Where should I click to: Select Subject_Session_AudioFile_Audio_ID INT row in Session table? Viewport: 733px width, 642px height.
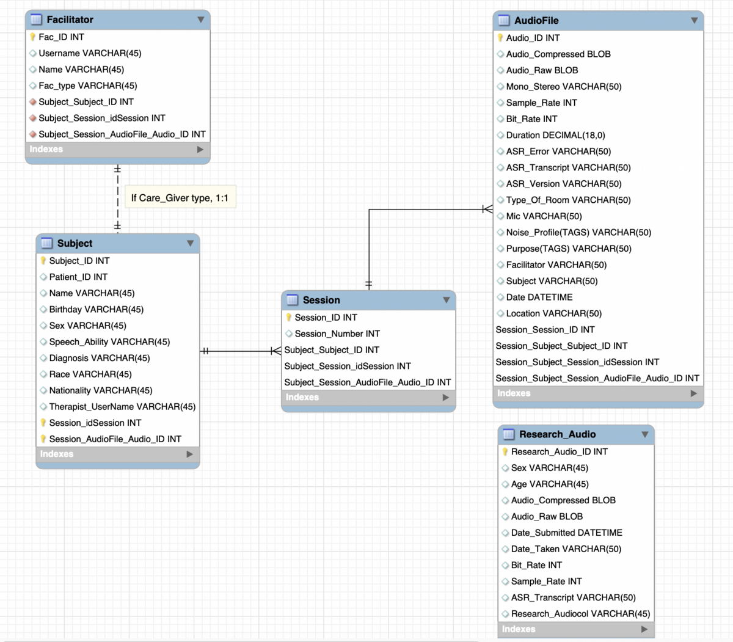pos(368,382)
